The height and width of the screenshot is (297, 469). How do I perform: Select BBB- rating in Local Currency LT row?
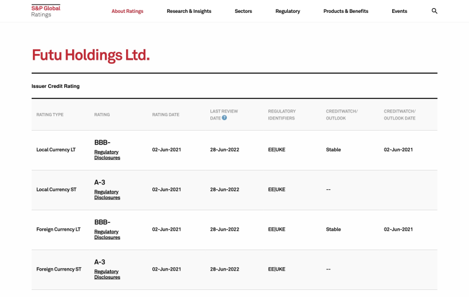(102, 142)
